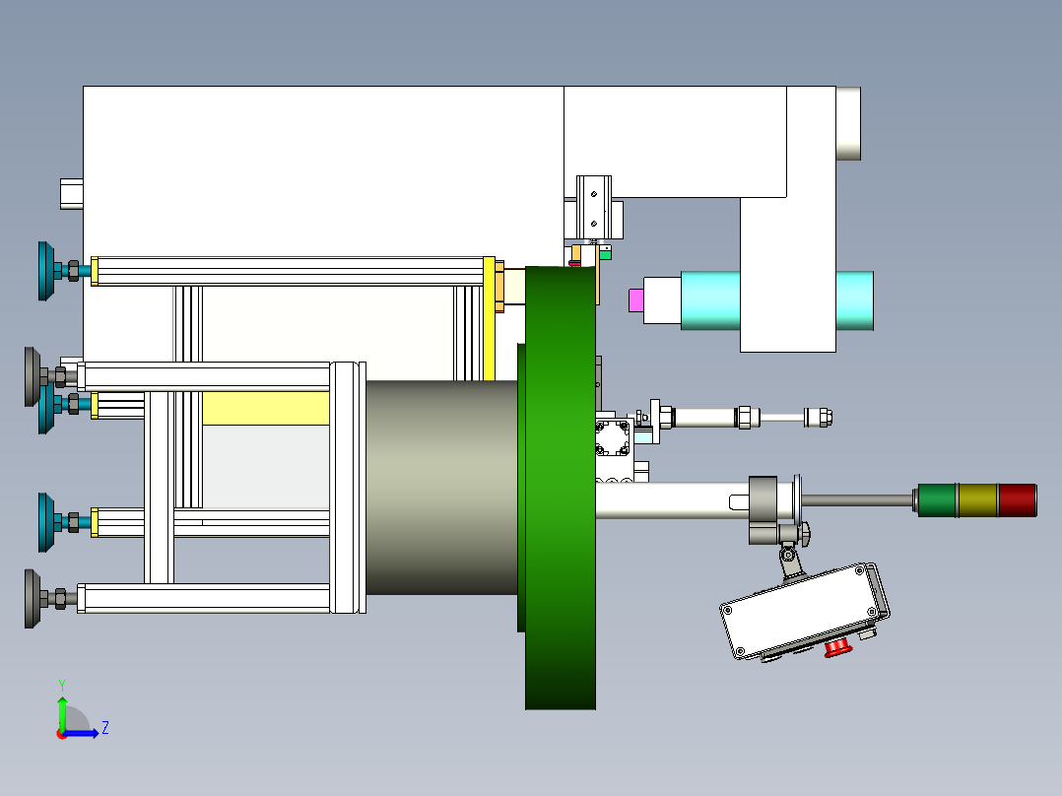Click the red origin ball of the triad
The height and width of the screenshot is (796, 1062).
click(x=61, y=734)
